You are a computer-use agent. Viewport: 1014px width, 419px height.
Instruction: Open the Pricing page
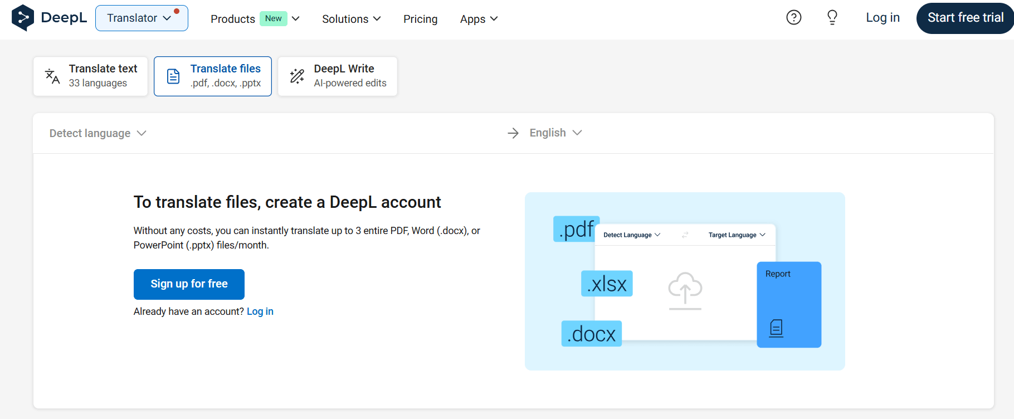tap(421, 19)
